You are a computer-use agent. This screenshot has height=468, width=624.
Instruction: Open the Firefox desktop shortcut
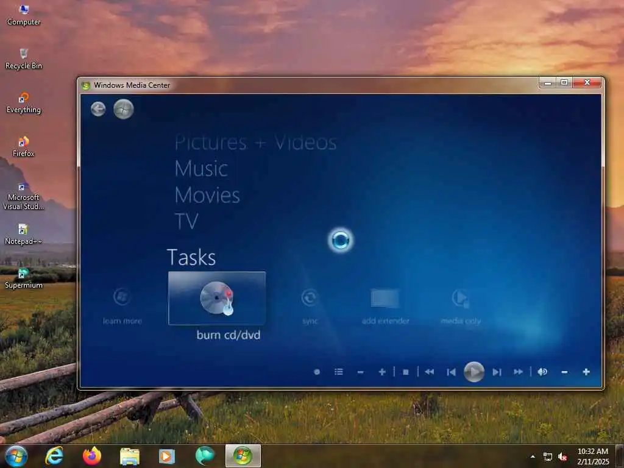coord(24,146)
